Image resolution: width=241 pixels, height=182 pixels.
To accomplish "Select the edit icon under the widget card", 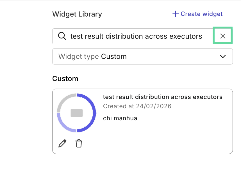I will (62, 143).
